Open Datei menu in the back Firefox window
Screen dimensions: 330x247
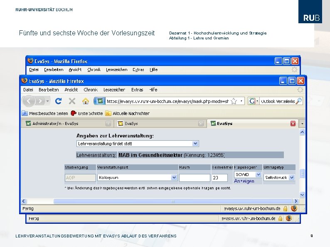tap(34, 70)
